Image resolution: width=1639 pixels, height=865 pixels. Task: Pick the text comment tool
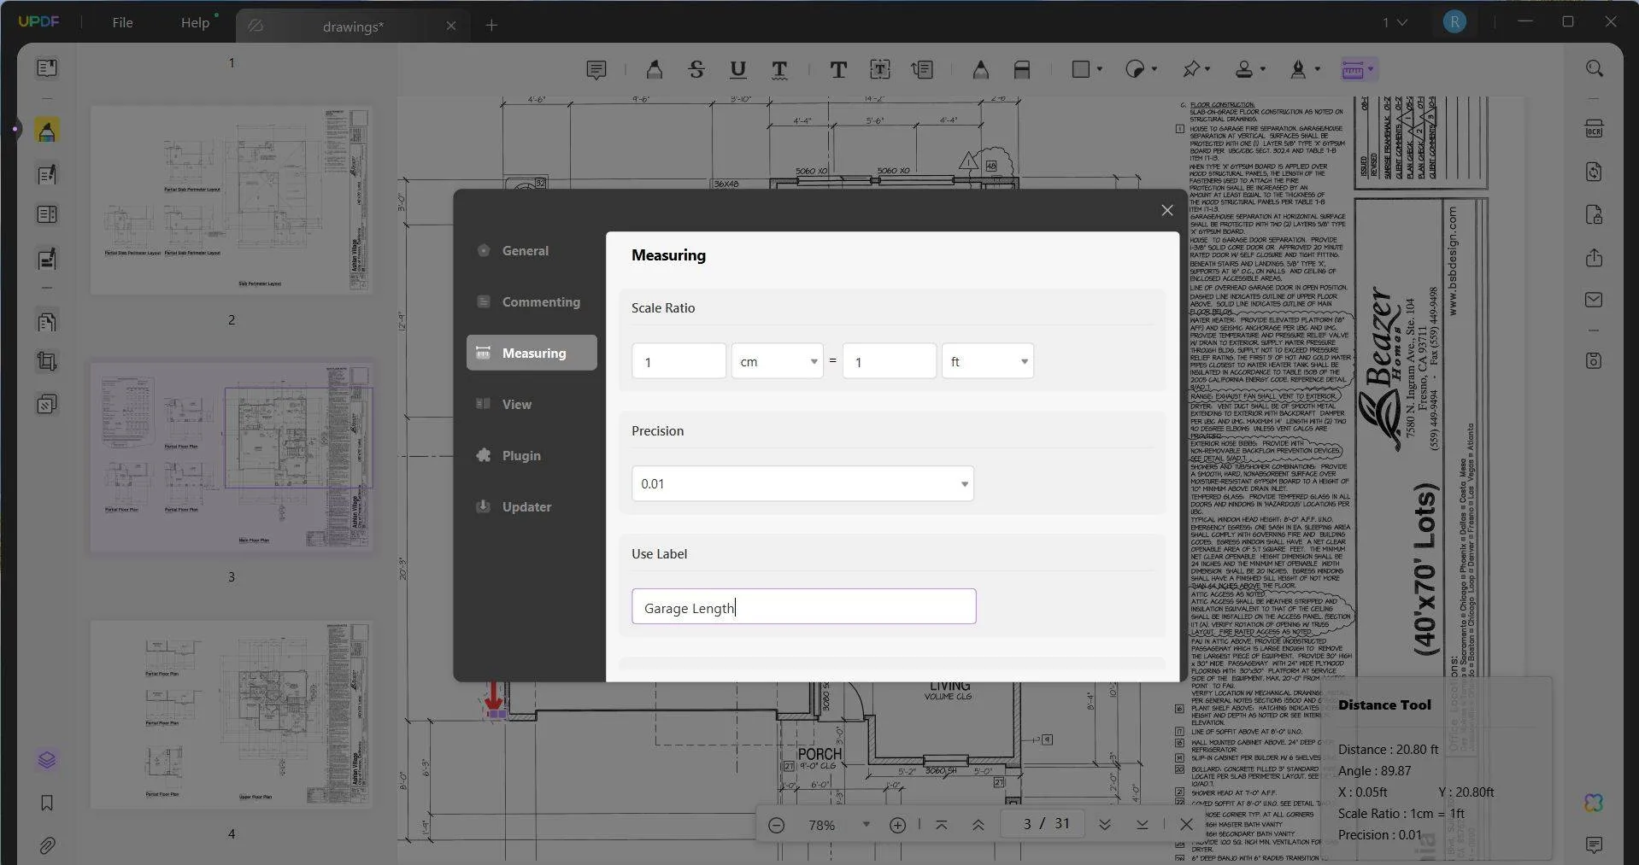(x=838, y=70)
